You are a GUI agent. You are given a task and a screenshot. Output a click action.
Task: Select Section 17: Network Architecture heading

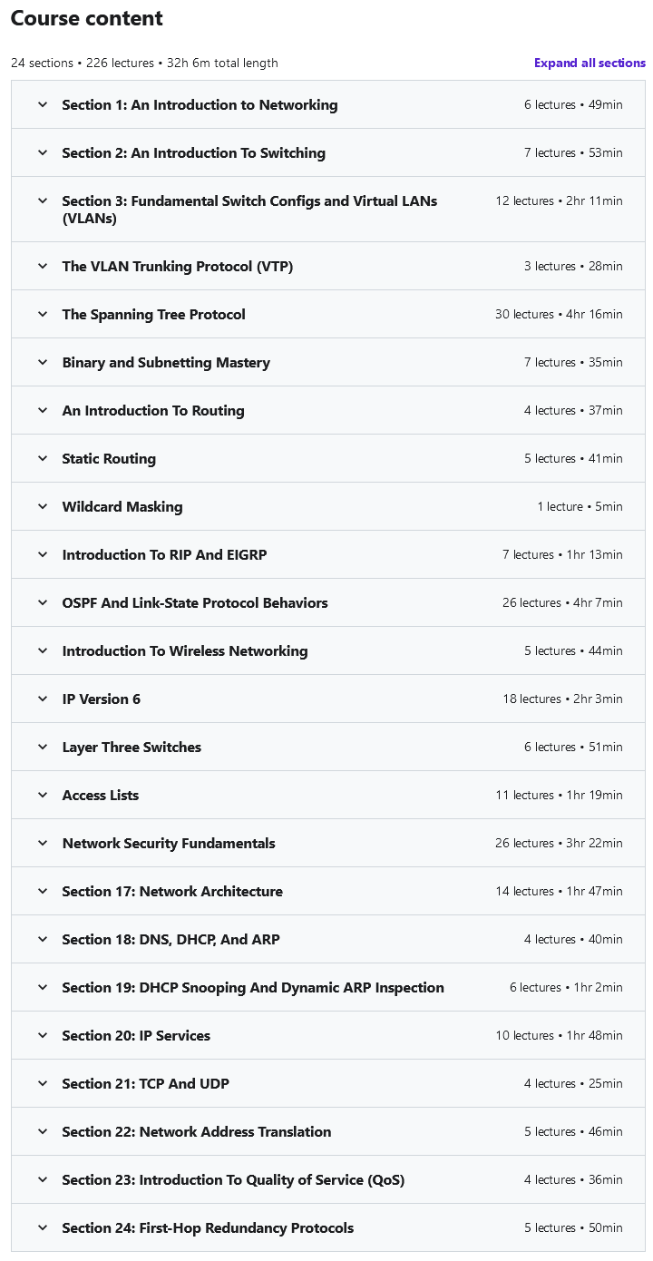(172, 892)
